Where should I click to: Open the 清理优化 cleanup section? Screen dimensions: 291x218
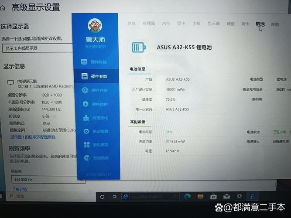pos(96,118)
